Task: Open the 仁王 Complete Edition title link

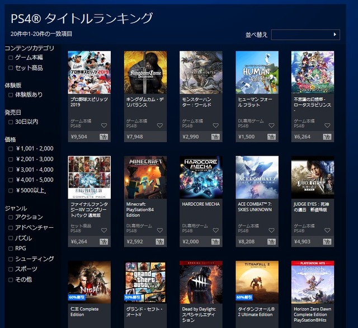Action: tap(84, 312)
